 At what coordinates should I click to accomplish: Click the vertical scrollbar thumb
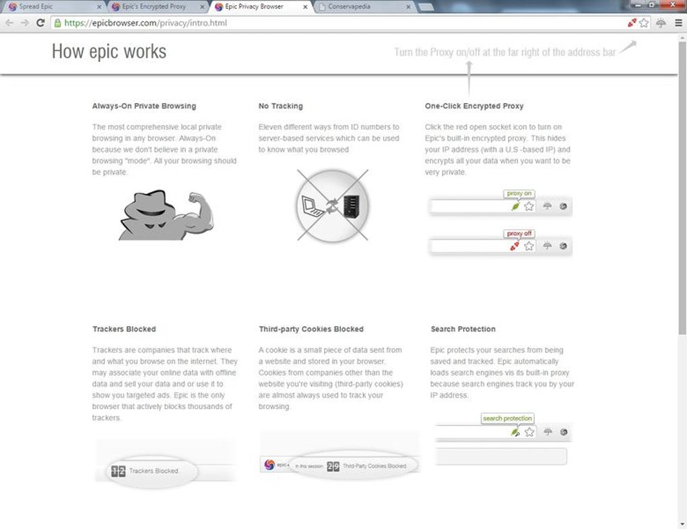[x=682, y=189]
